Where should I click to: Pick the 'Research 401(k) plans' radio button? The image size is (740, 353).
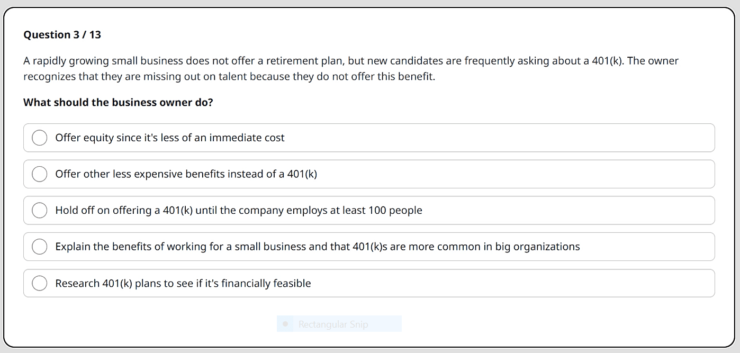(40, 283)
